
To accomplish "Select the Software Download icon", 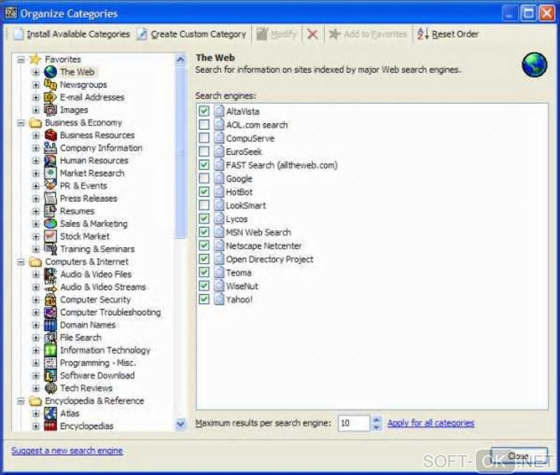I will (51, 376).
